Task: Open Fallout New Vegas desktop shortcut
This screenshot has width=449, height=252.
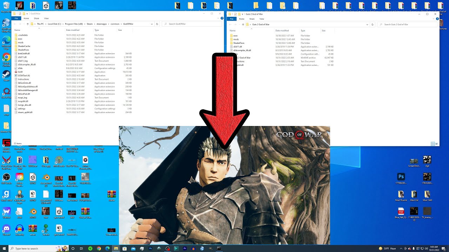Action: tap(20, 196)
